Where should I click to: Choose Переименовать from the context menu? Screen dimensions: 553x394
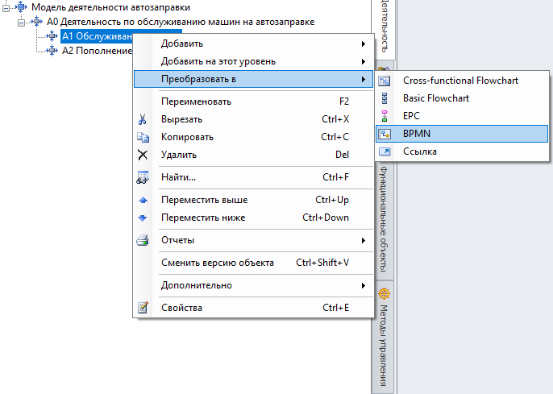point(197,102)
